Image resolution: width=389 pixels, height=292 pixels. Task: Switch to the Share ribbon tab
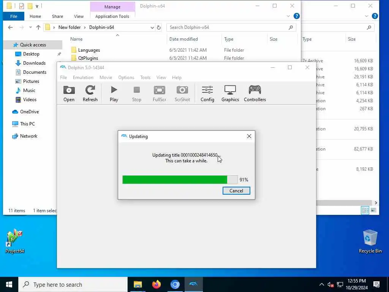[57, 16]
